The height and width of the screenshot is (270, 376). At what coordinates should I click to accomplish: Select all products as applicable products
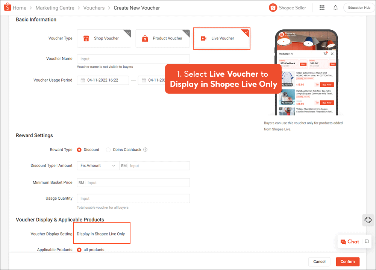pos(79,250)
